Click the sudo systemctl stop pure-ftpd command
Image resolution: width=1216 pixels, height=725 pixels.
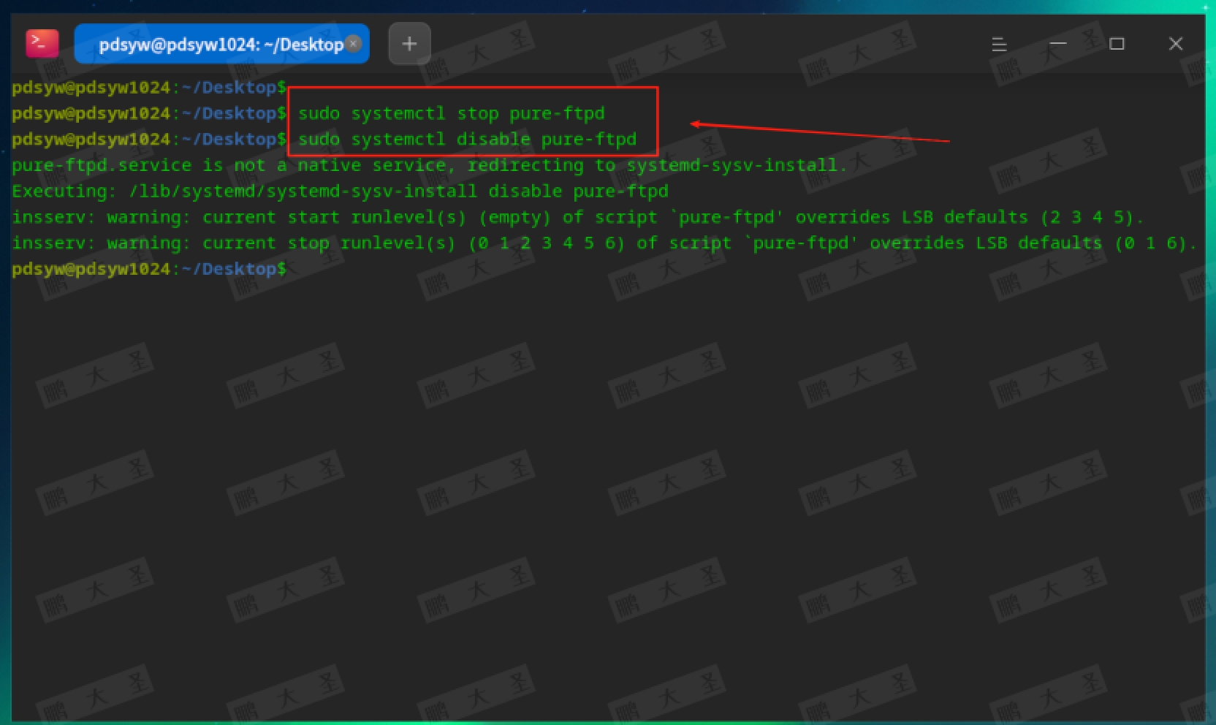pyautogui.click(x=449, y=113)
